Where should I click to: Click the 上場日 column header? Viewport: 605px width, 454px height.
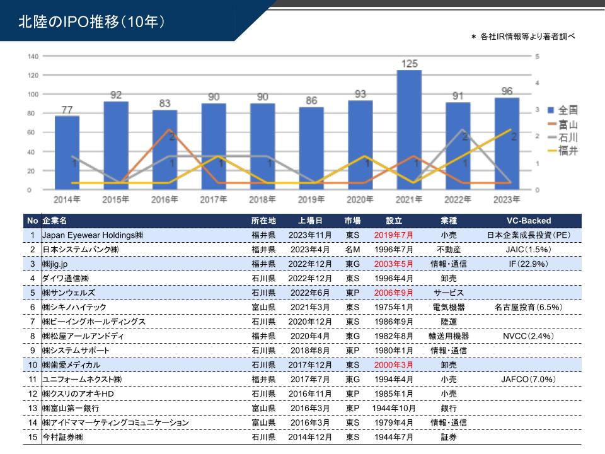310,221
